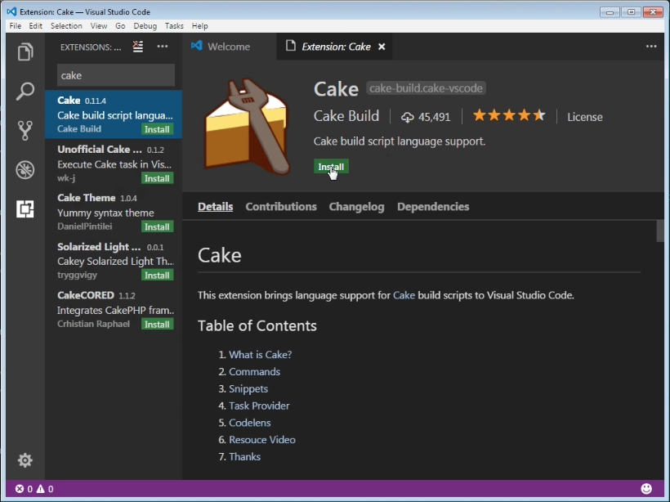Screen dimensions: 670x502
Task: Open the Edit menu
Action: click(x=35, y=25)
